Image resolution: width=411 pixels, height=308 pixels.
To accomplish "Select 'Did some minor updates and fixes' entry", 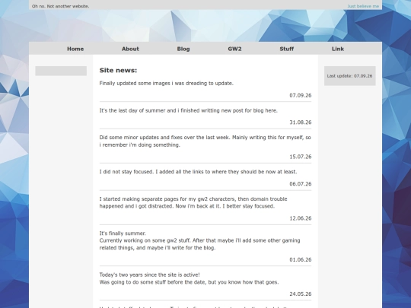I will [x=205, y=141].
